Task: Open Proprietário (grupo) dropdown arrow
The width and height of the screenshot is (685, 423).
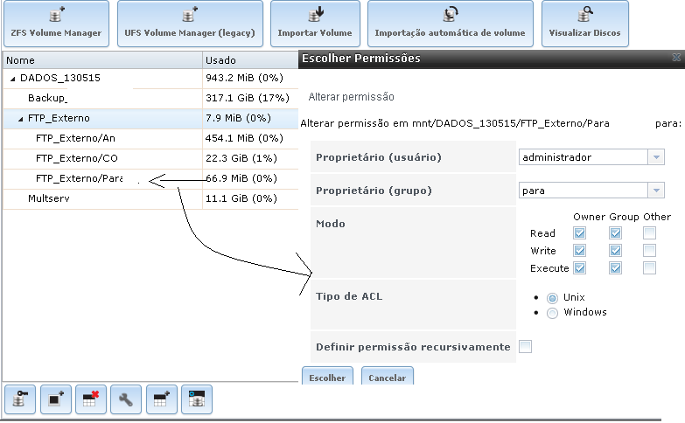Action: [x=656, y=191]
